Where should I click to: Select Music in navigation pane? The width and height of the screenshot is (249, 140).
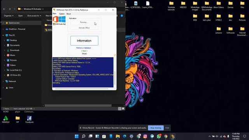12,55
